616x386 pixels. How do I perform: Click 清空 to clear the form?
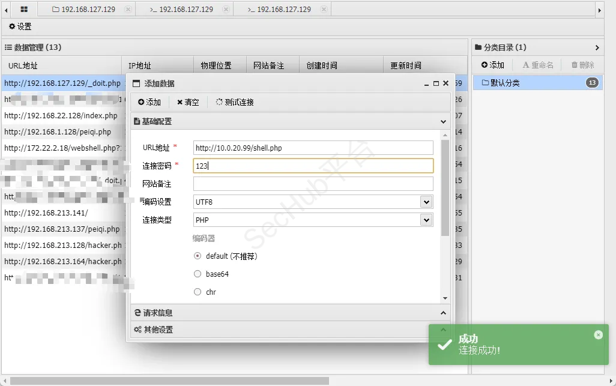188,102
